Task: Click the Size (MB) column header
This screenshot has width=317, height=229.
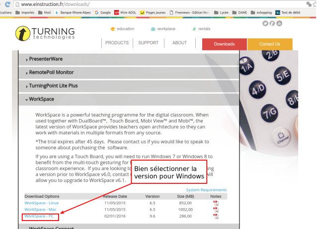Action: click(x=185, y=196)
